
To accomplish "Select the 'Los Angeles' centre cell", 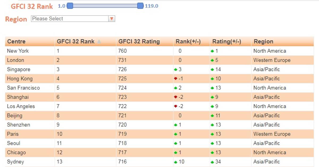I will [30, 106].
